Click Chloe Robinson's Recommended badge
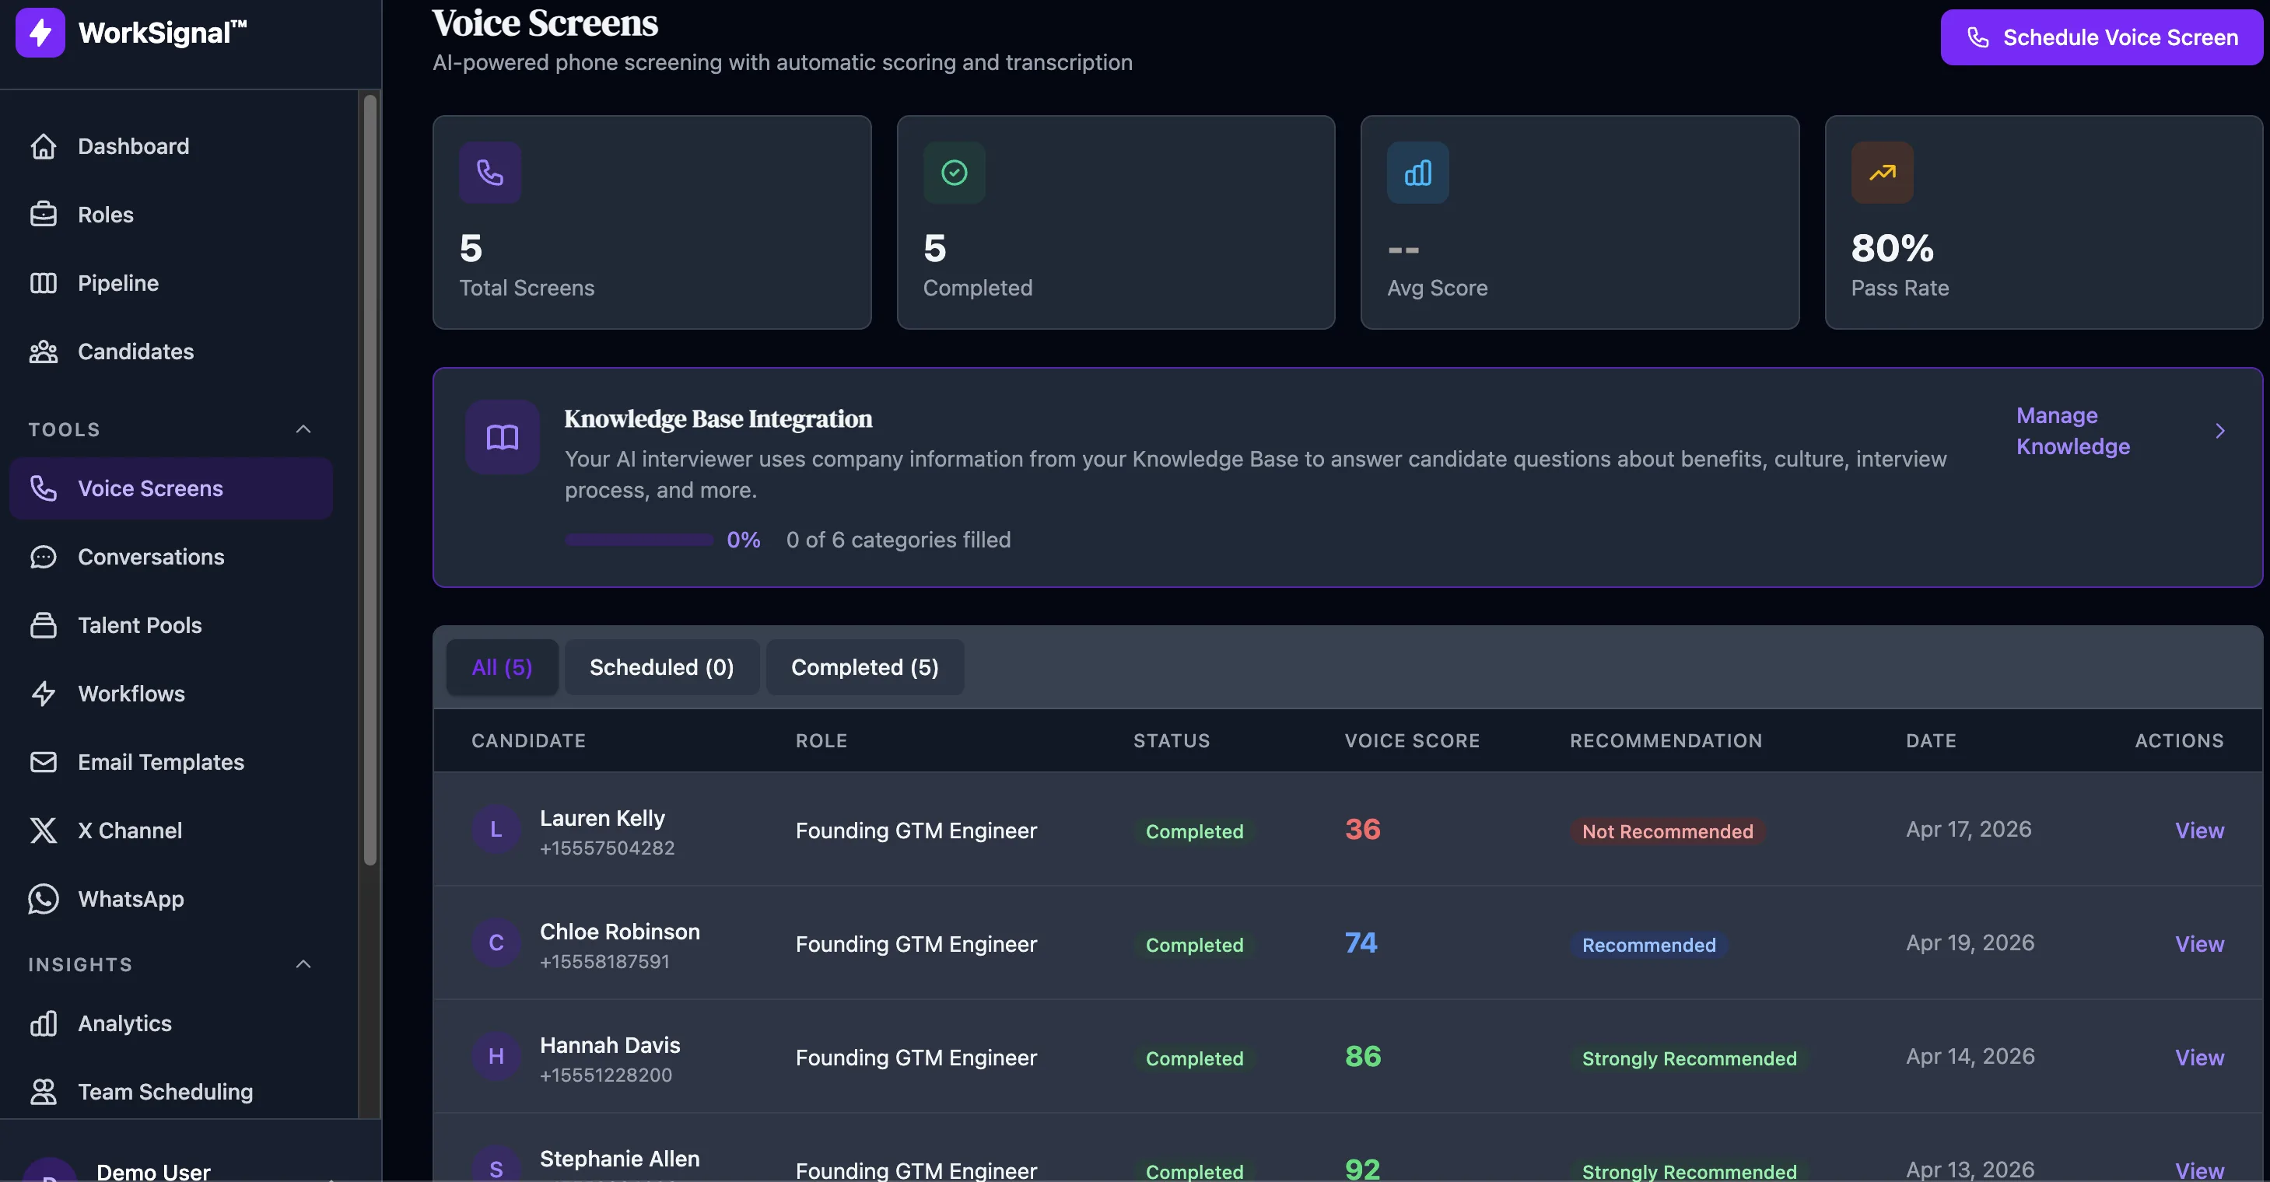 point(1648,944)
